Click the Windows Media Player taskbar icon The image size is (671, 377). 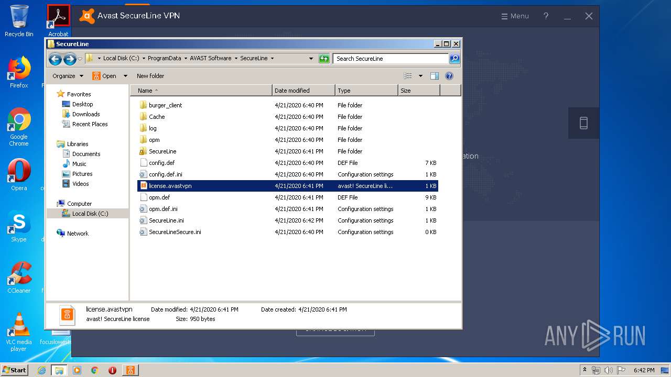[77, 370]
